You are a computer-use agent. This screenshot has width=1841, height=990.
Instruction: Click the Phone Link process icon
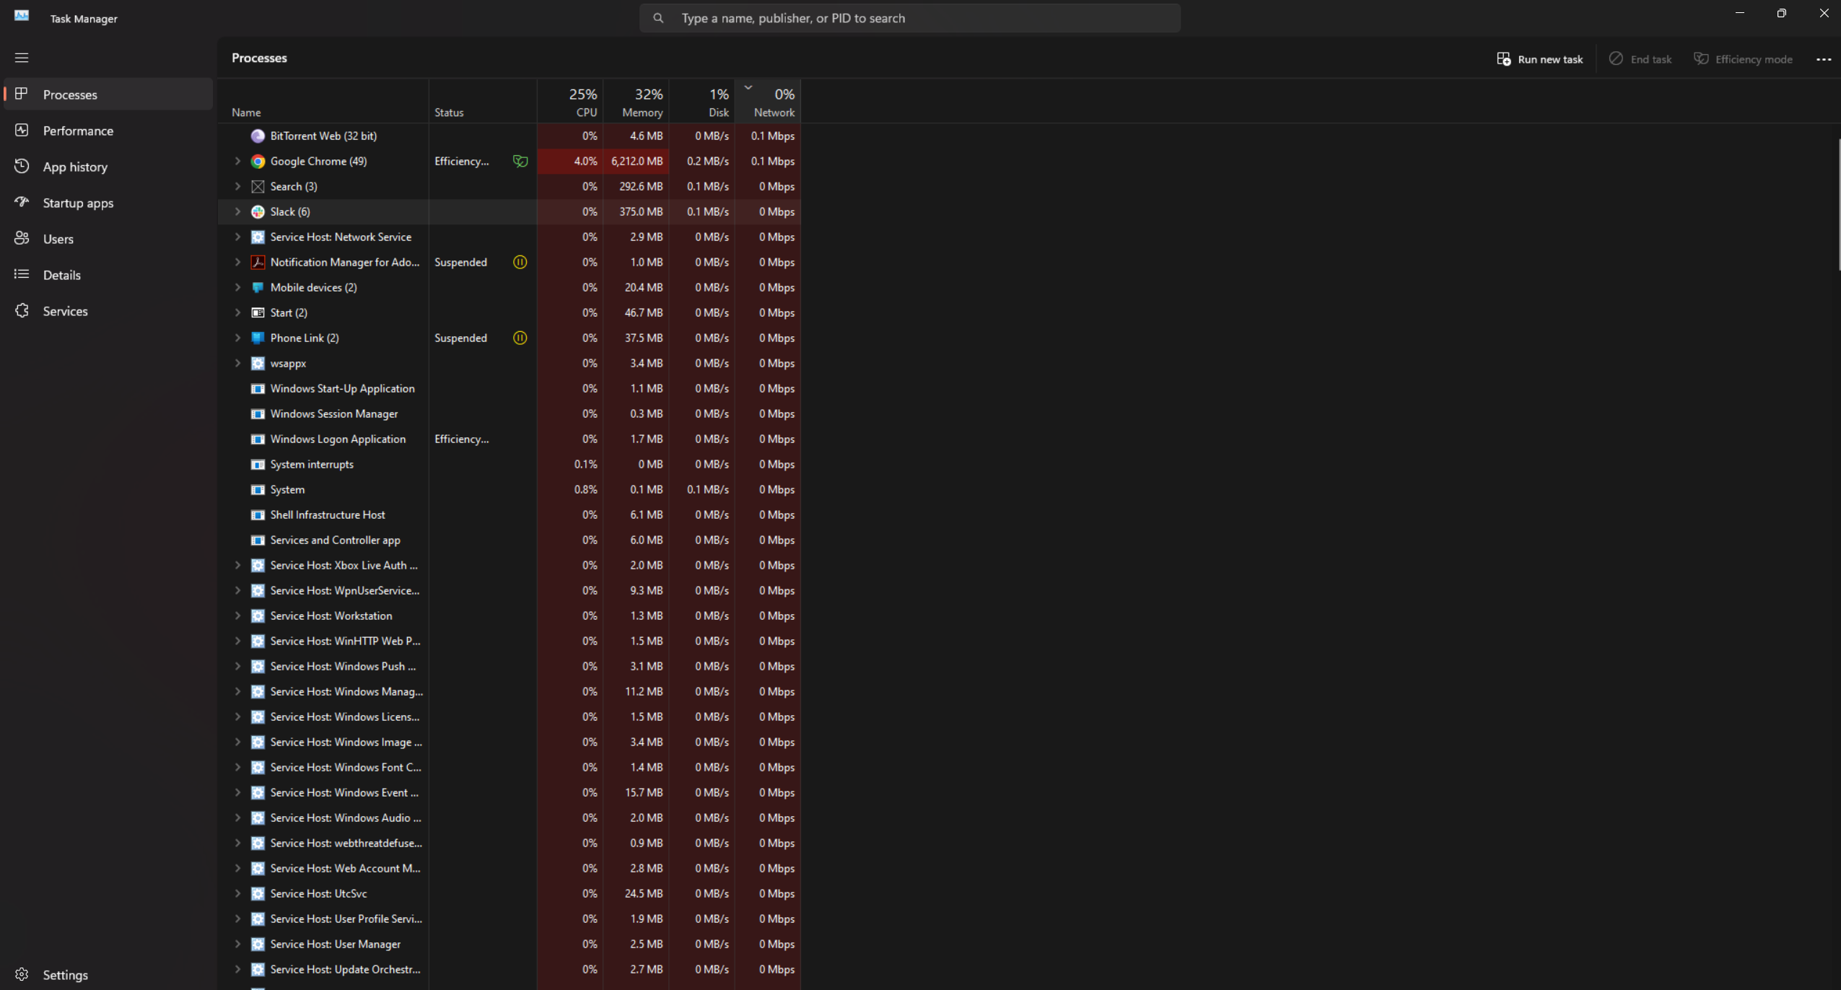[258, 338]
